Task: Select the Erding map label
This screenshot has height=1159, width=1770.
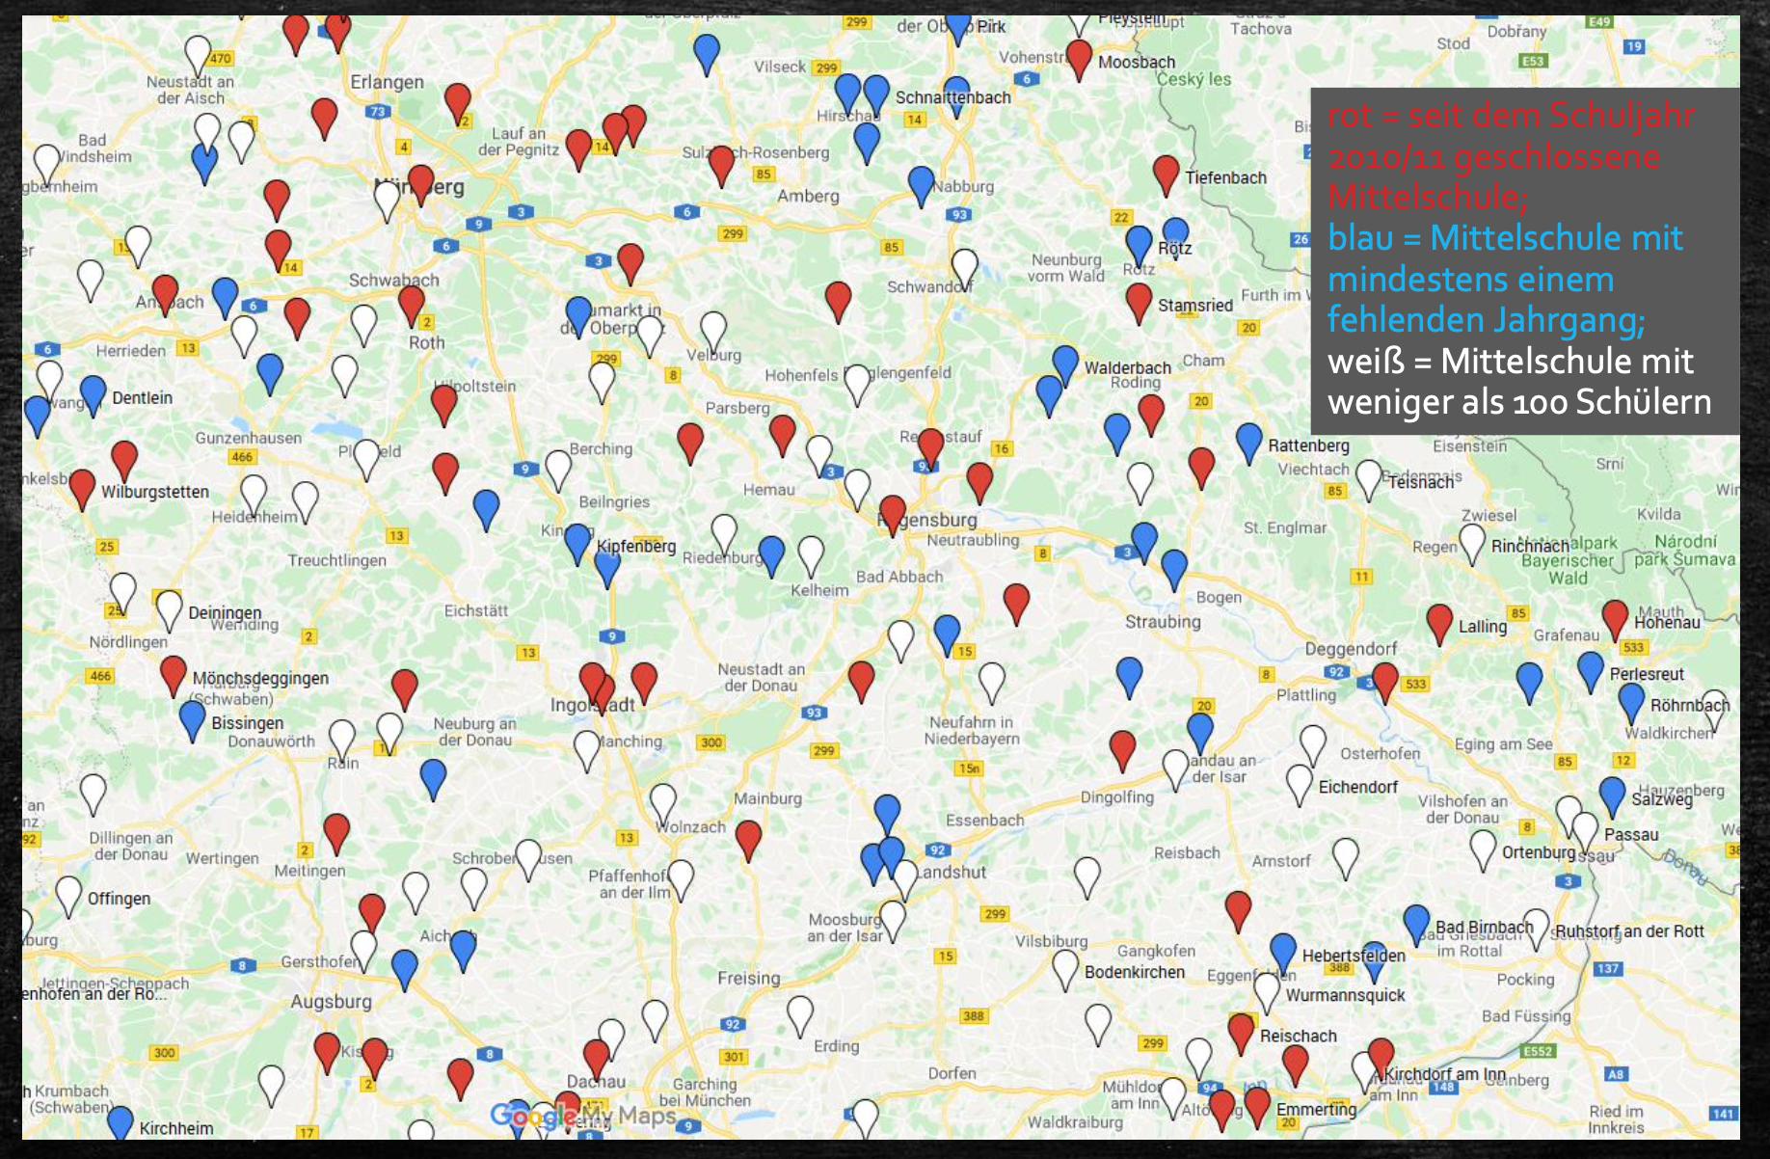Action: point(836,1046)
